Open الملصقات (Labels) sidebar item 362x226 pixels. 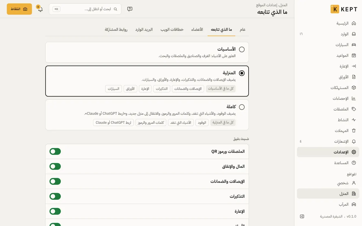coord(328,109)
